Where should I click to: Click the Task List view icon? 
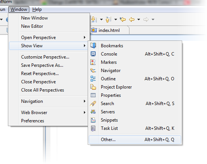point(93,128)
